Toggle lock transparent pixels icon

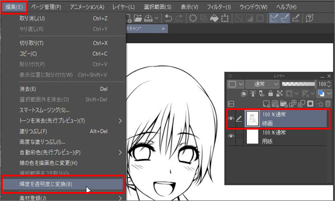click(x=280, y=93)
